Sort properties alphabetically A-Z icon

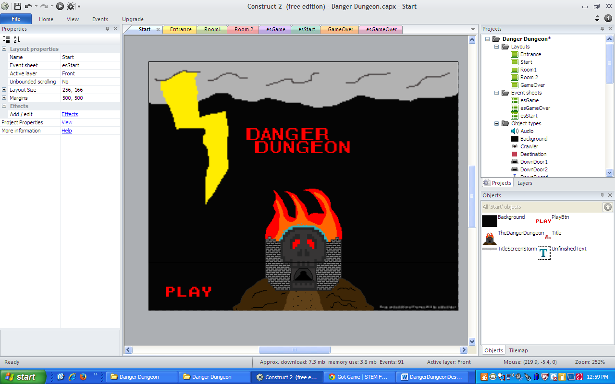[17, 39]
